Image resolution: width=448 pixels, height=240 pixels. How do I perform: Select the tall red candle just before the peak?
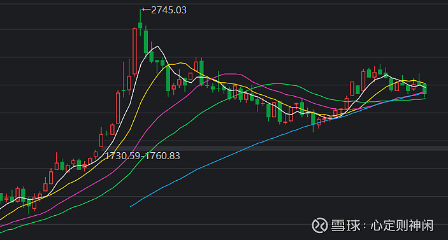click(134, 52)
